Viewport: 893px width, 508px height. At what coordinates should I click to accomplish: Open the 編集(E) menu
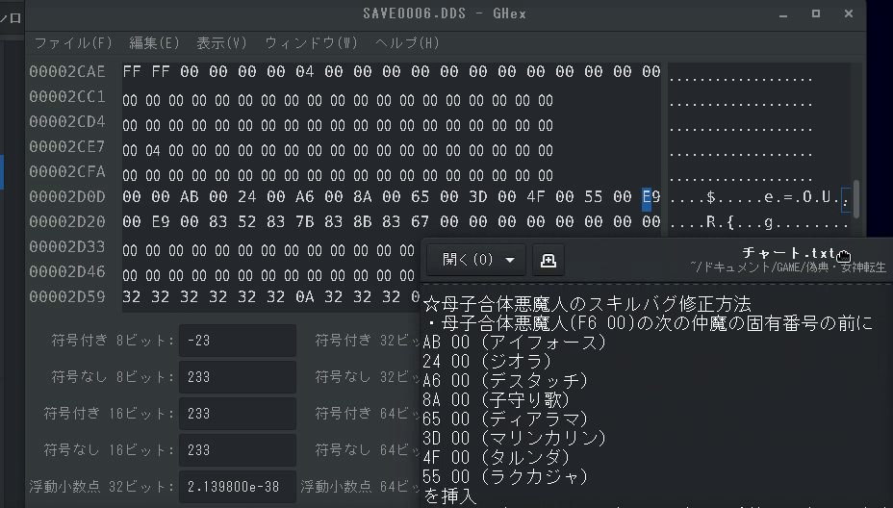(154, 43)
